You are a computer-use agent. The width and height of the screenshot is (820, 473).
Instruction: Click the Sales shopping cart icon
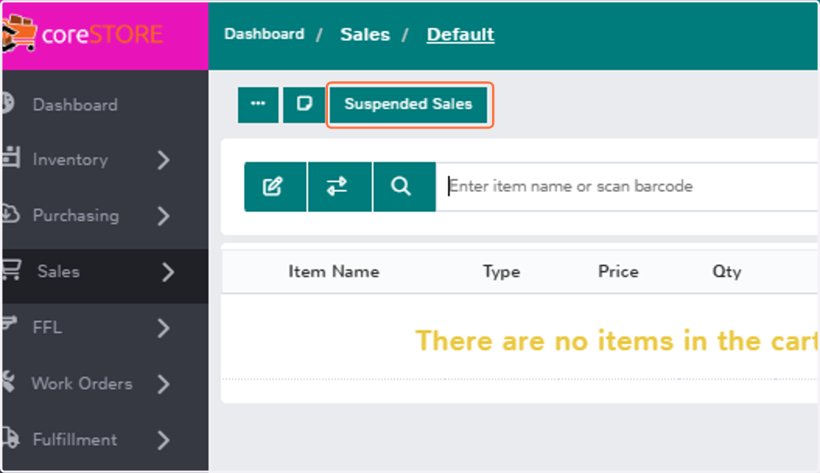tap(10, 271)
